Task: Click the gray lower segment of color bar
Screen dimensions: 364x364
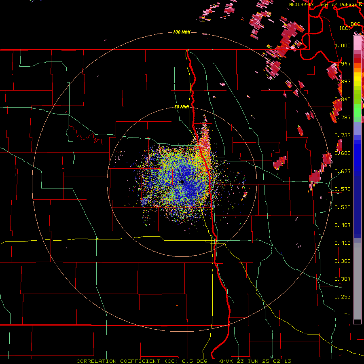Action: pyautogui.click(x=357, y=281)
